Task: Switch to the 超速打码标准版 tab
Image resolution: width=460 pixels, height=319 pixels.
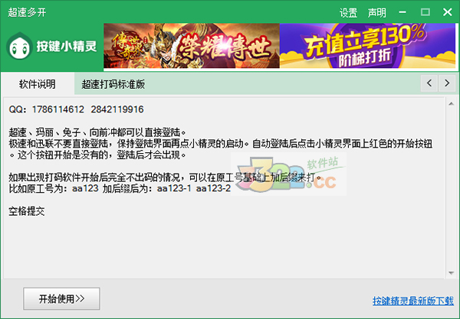Action: pos(113,84)
